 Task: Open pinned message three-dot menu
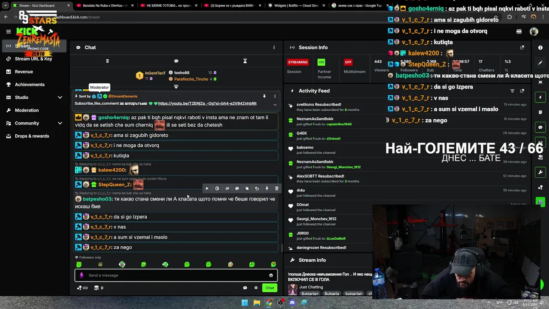click(x=275, y=96)
